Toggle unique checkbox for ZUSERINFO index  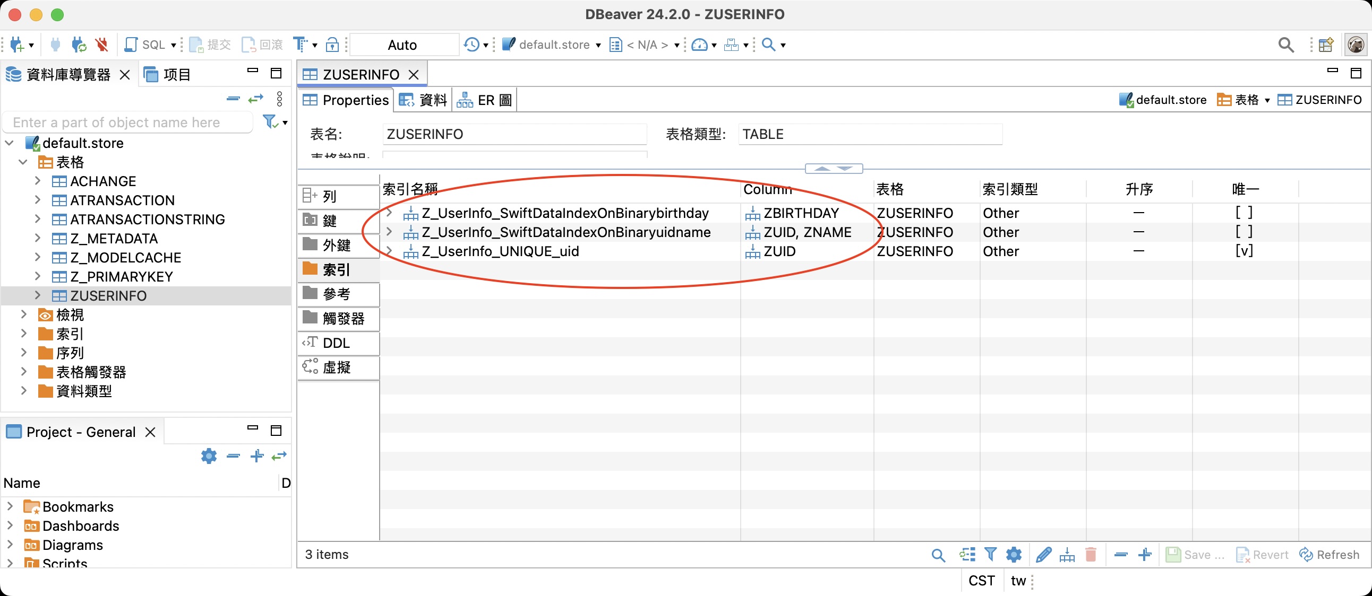[1244, 251]
